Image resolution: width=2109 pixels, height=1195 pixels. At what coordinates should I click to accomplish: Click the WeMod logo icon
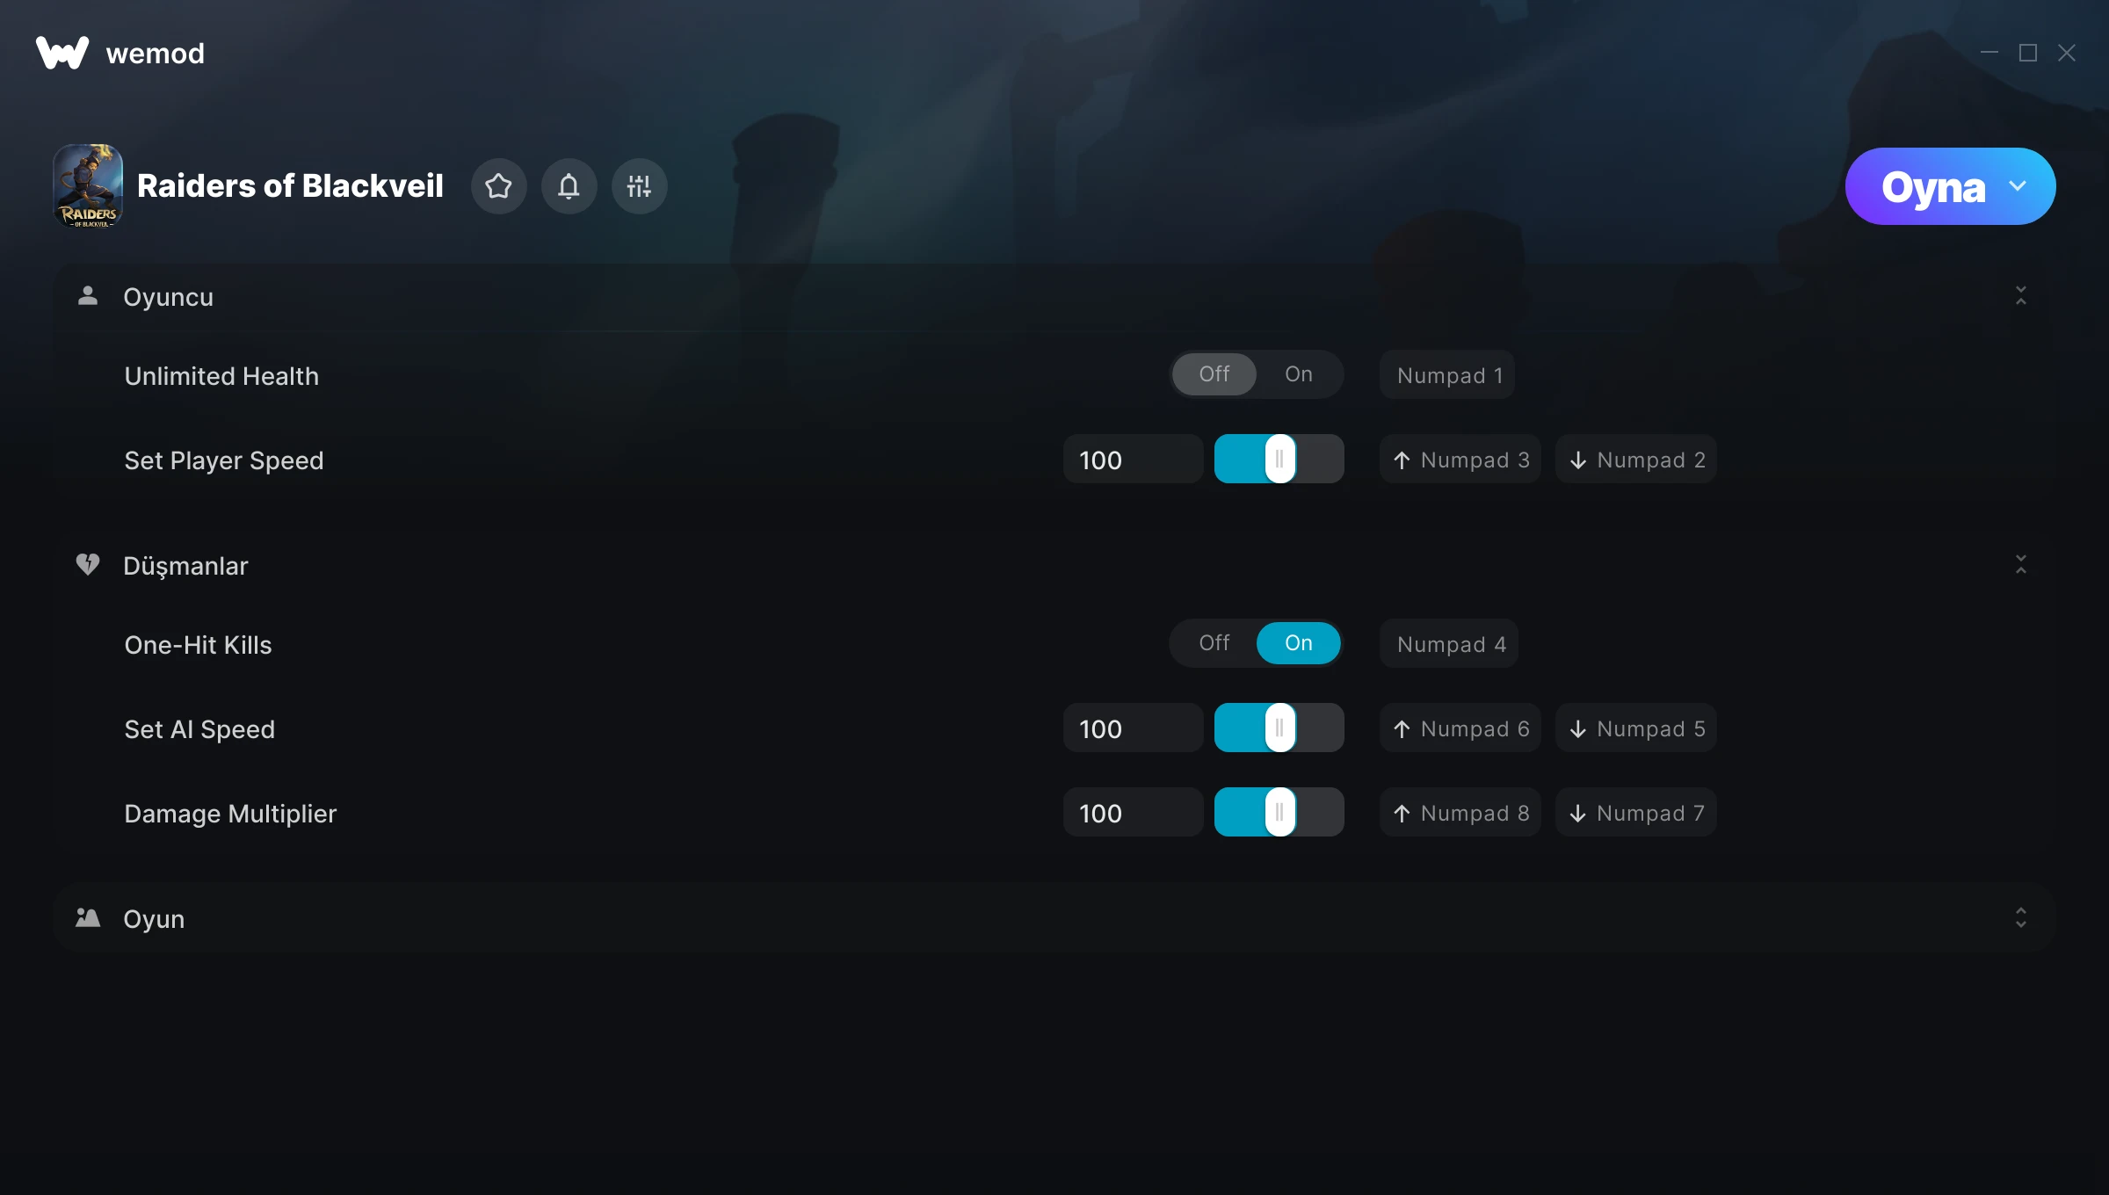click(62, 54)
